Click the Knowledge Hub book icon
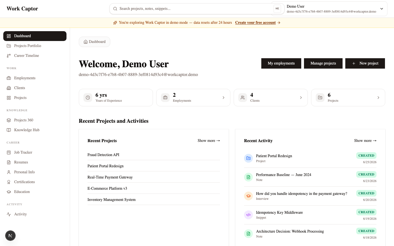 (9, 130)
